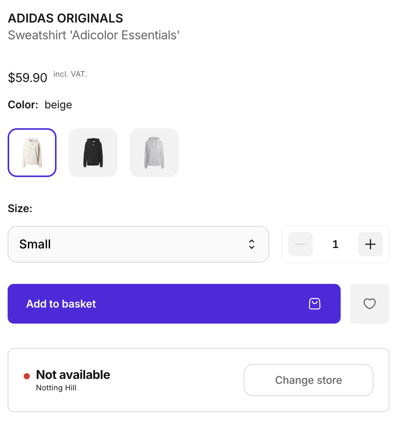Click the Not available status text

click(x=73, y=375)
